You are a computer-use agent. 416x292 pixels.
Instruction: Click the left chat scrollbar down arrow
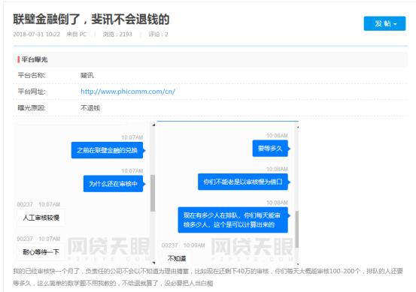153,263
